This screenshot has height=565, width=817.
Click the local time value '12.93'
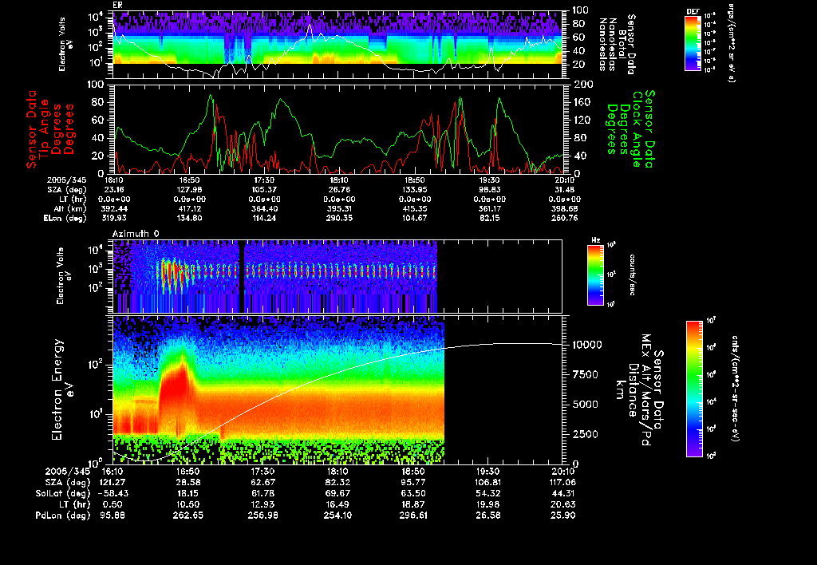262,504
